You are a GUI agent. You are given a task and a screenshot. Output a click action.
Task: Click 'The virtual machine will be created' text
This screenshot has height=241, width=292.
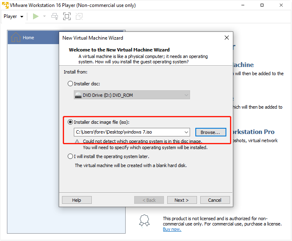pyautogui.click(x=131, y=165)
